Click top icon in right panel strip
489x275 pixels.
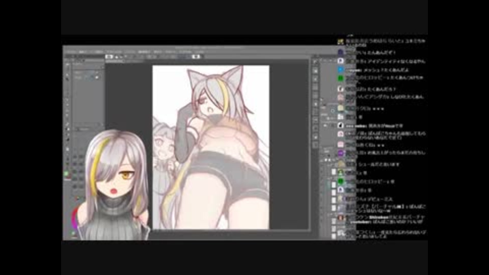pos(315,63)
